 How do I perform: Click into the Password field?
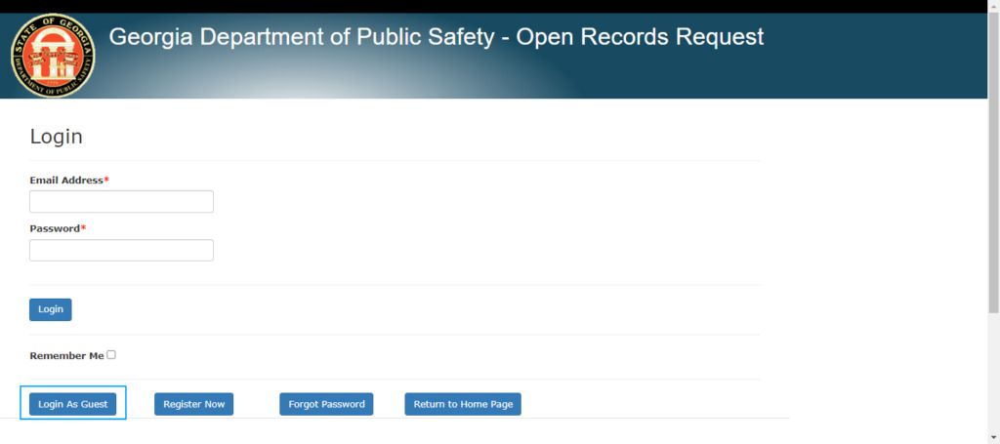tap(121, 250)
